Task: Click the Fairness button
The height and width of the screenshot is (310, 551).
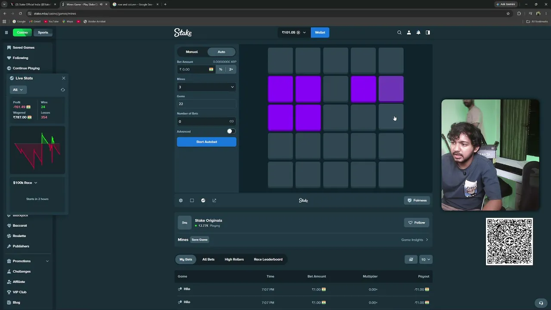Action: (x=417, y=200)
